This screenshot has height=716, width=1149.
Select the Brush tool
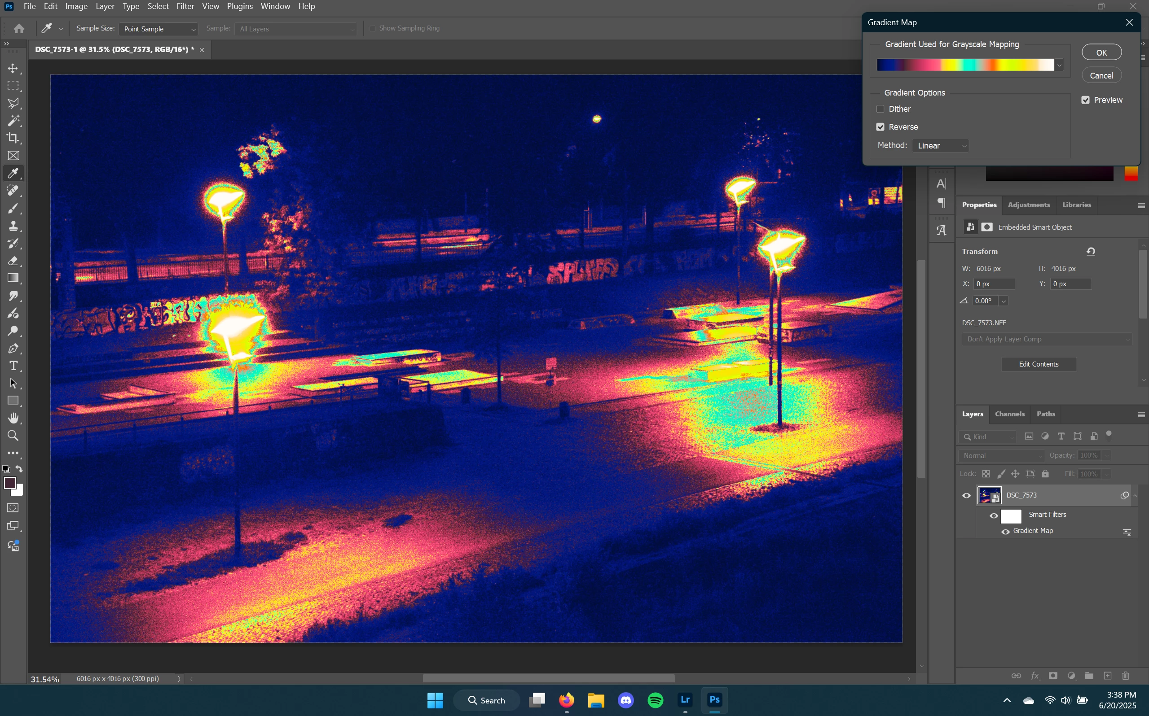click(x=13, y=208)
